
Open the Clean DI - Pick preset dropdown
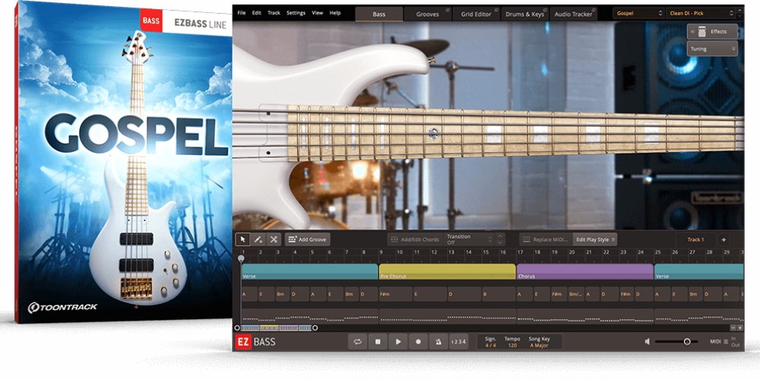(x=702, y=14)
